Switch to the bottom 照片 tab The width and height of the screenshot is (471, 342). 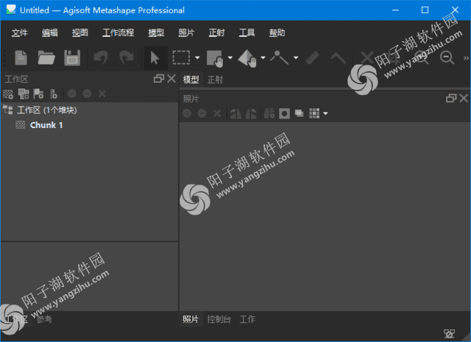tap(191, 319)
